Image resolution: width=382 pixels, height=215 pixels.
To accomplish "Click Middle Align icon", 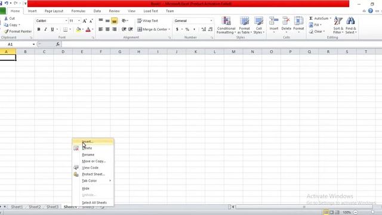I will click(x=107, y=21).
